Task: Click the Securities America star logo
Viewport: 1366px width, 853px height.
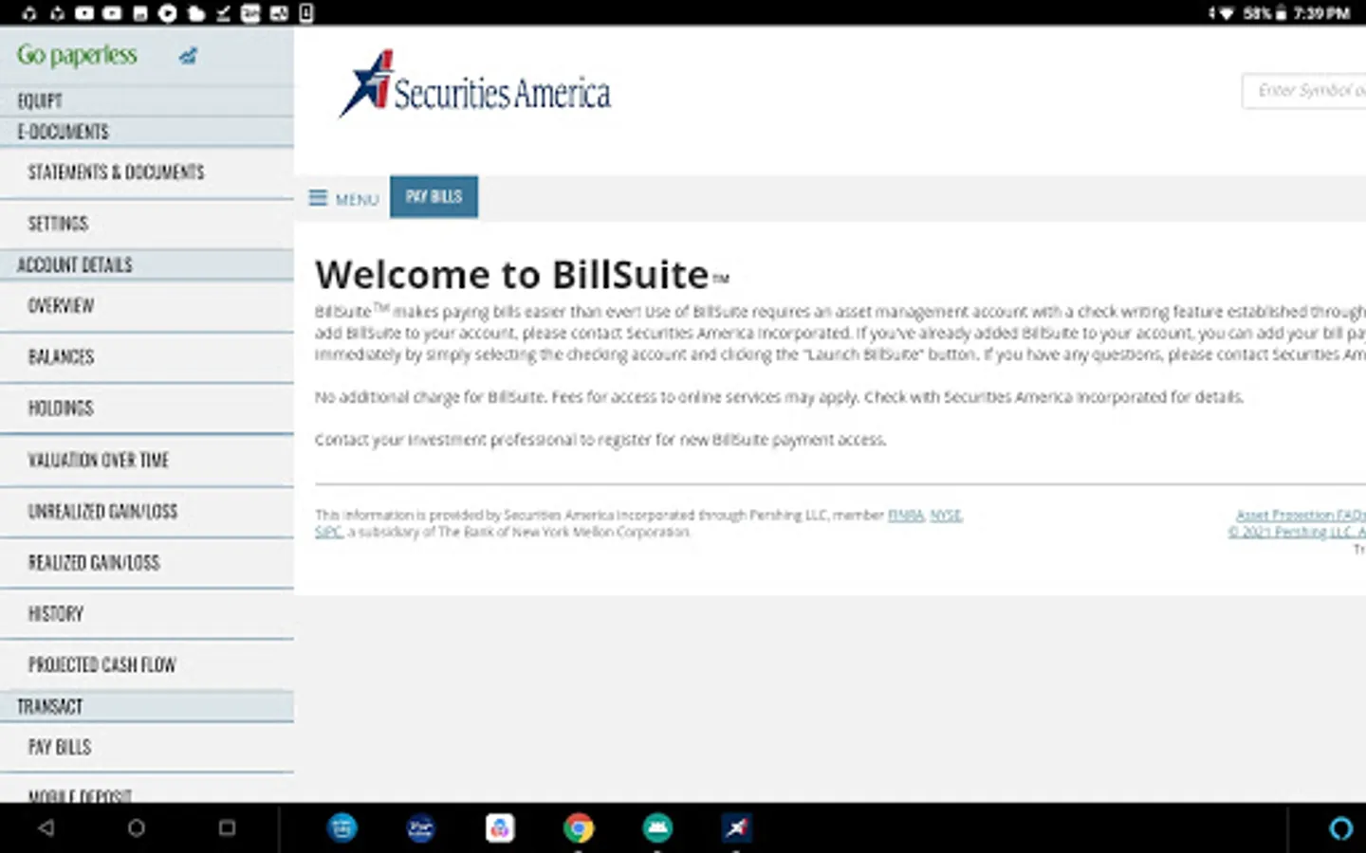Action: (x=366, y=83)
